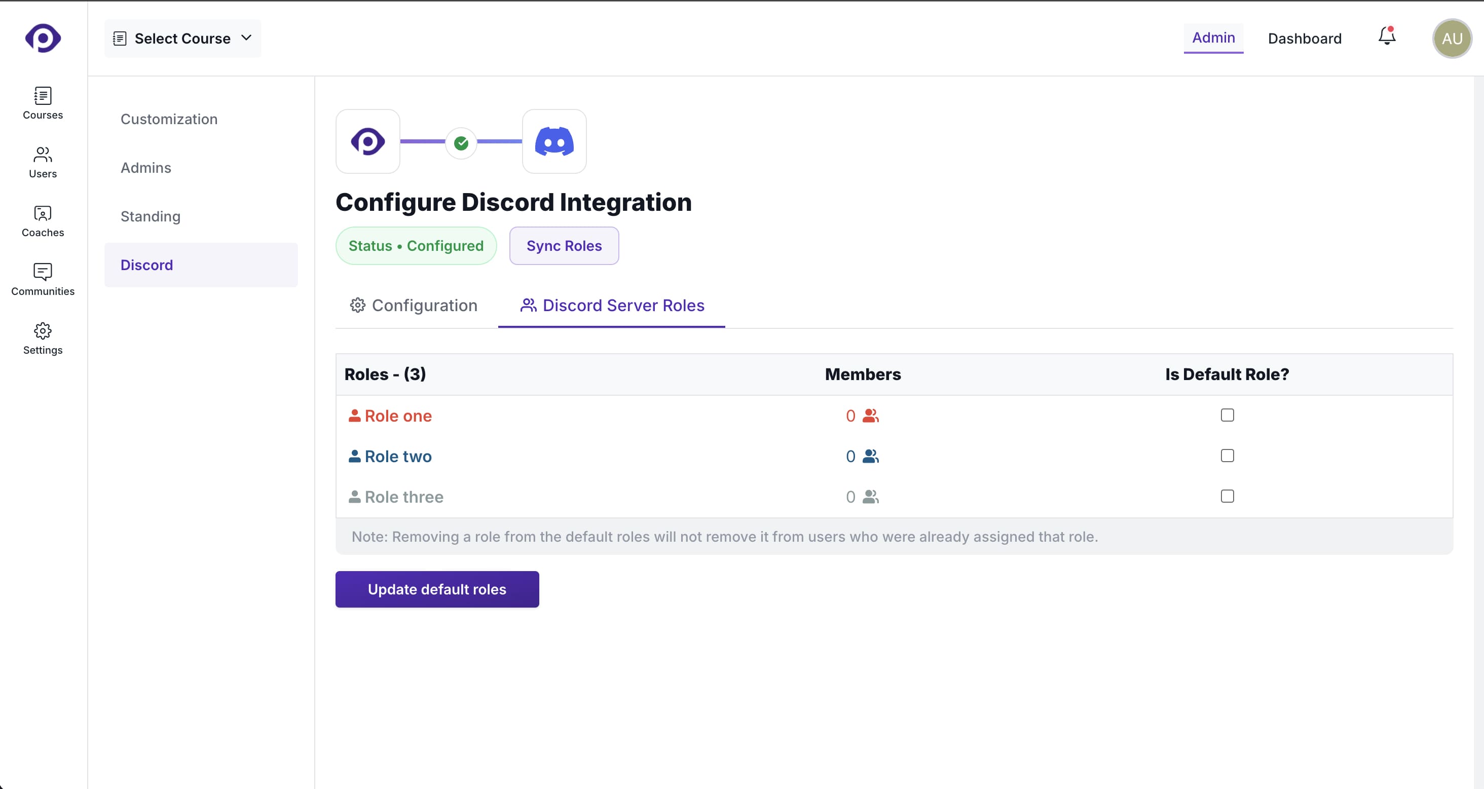The width and height of the screenshot is (1484, 789).
Task: Click the notification bell icon
Action: point(1387,37)
